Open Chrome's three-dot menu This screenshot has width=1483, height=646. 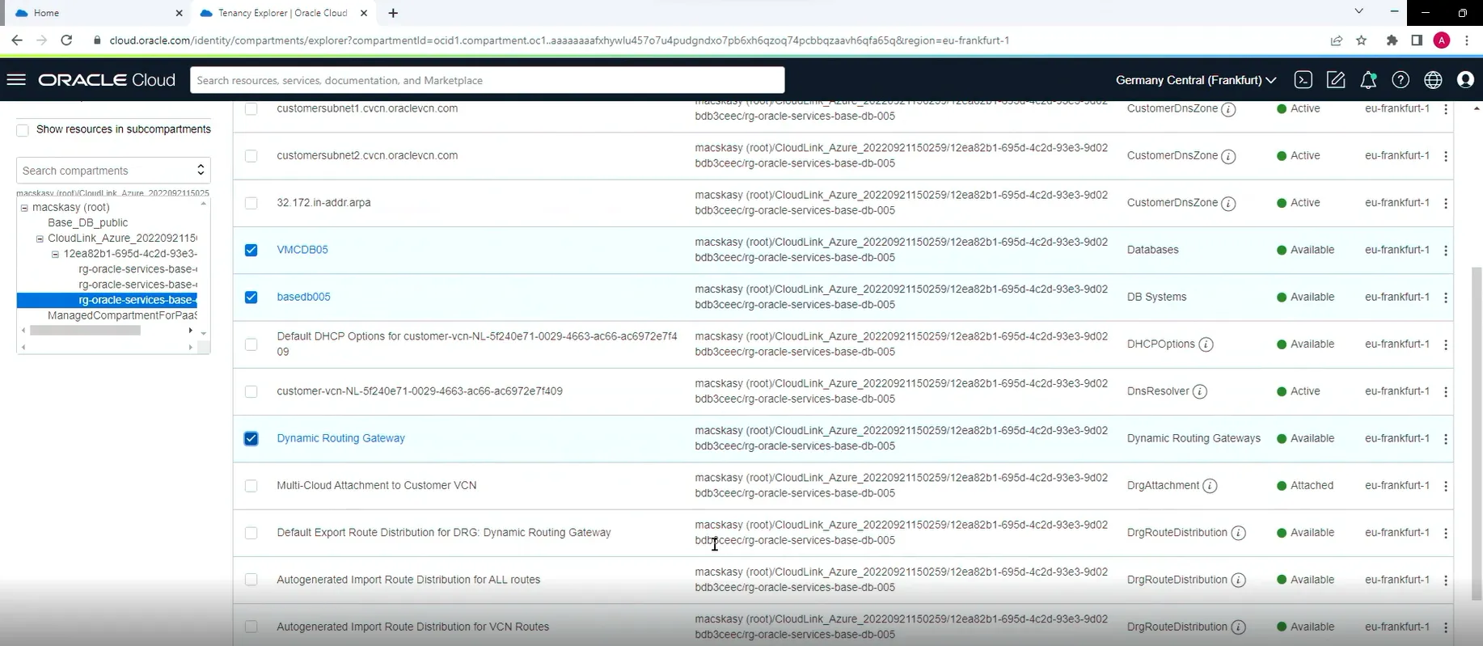[x=1467, y=40]
